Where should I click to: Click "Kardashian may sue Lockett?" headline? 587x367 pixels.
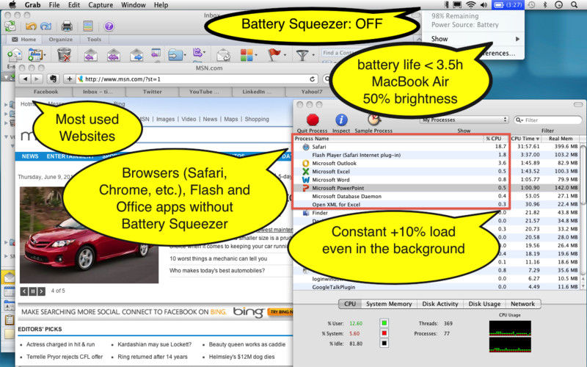(x=154, y=344)
